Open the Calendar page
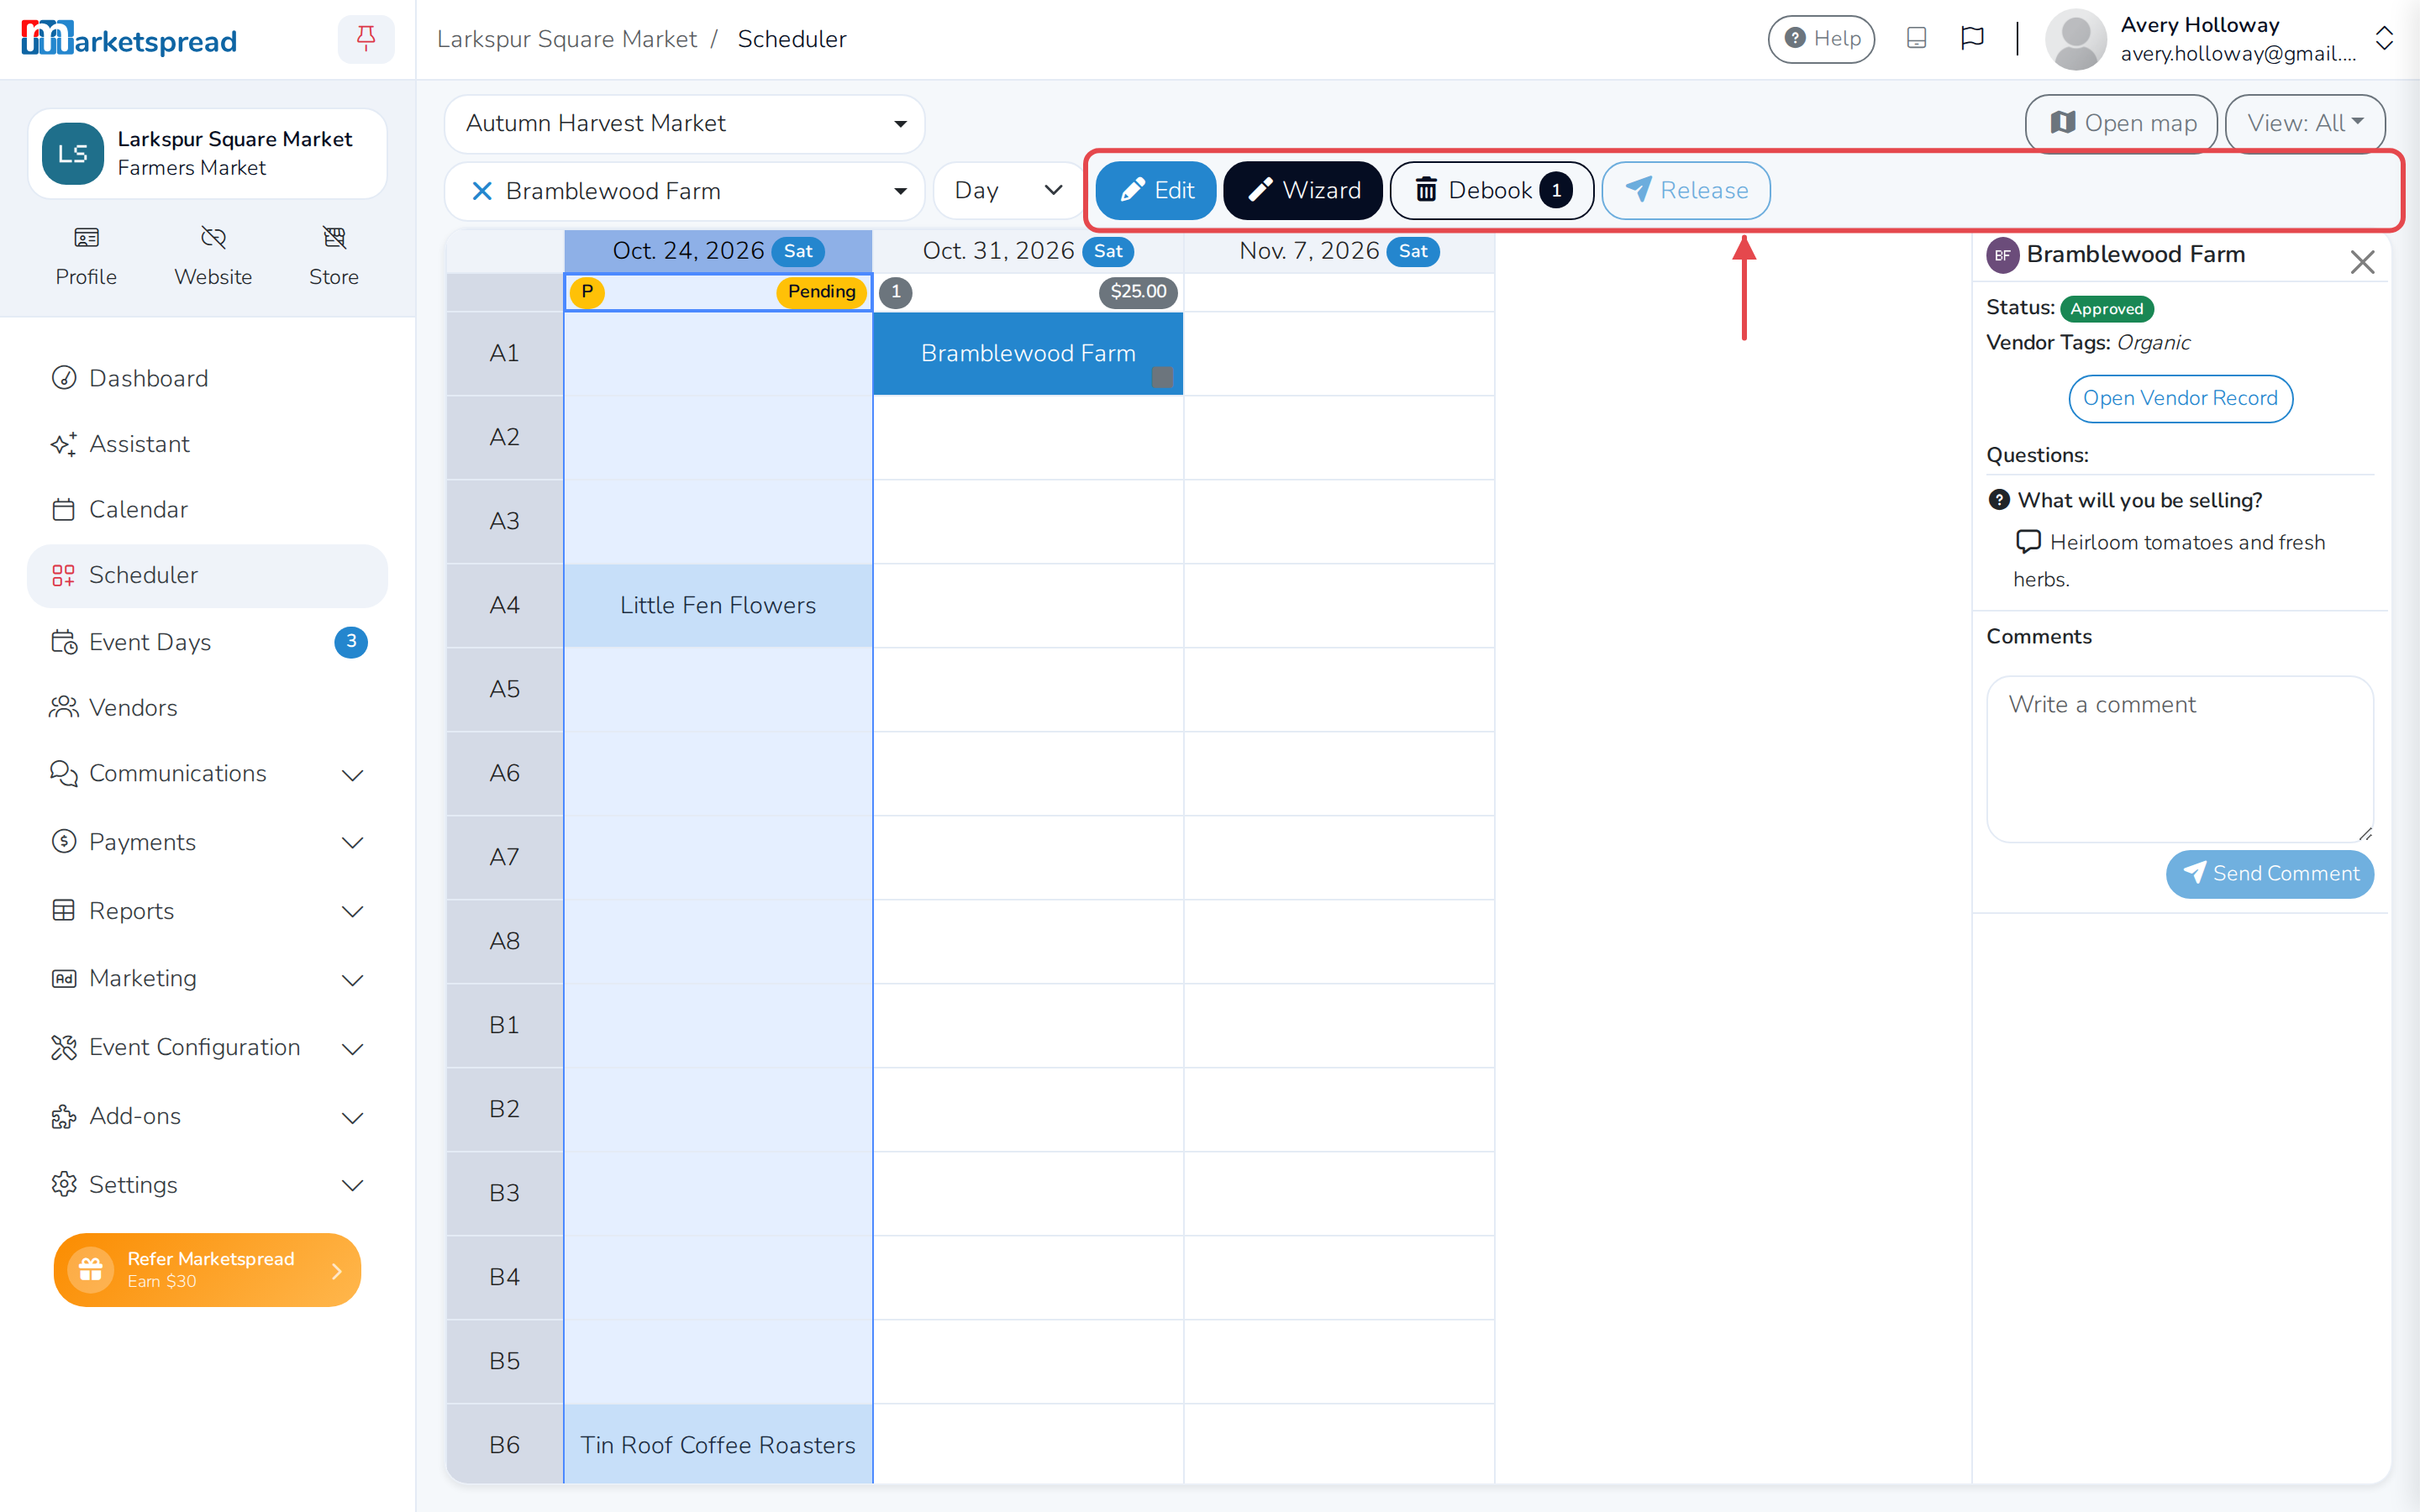The height and width of the screenshot is (1512, 2420). pyautogui.click(x=207, y=510)
